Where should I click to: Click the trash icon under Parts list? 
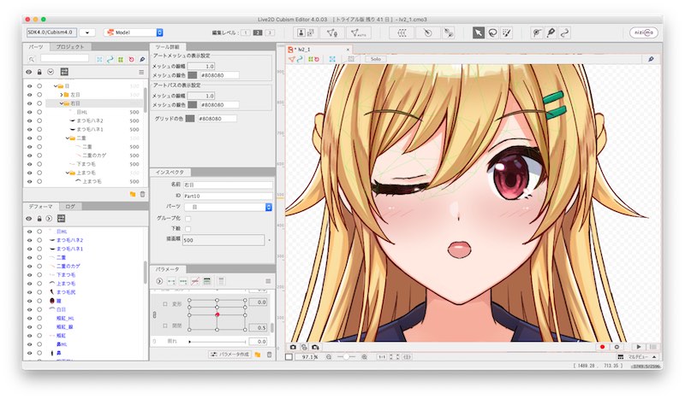142,194
